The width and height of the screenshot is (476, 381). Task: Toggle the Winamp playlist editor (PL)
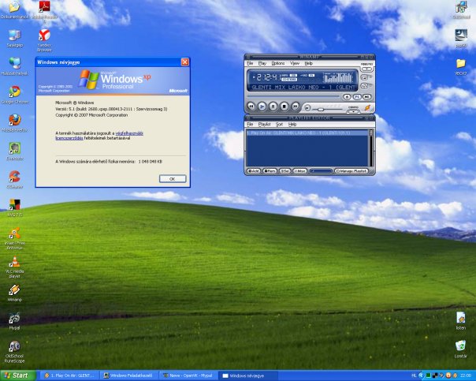point(357,97)
